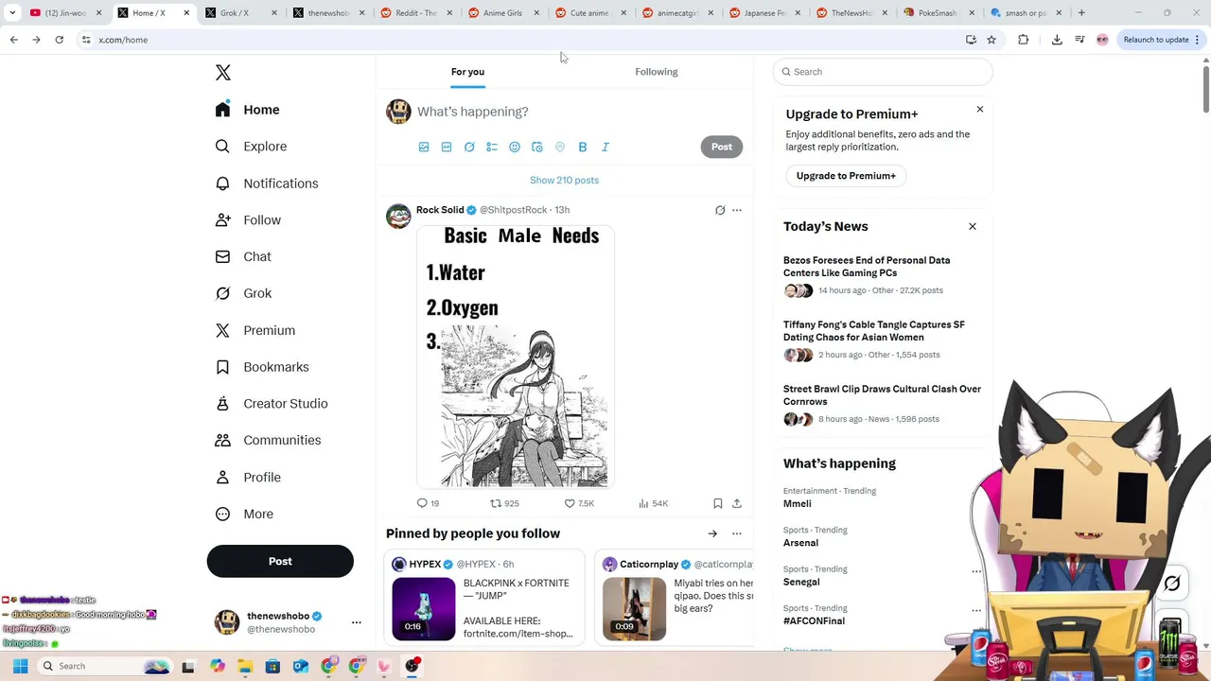The image size is (1211, 681).
Task: Open the Basic Male Needs post image
Action: [516, 357]
